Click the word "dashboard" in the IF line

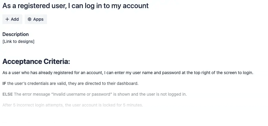pos(128,83)
